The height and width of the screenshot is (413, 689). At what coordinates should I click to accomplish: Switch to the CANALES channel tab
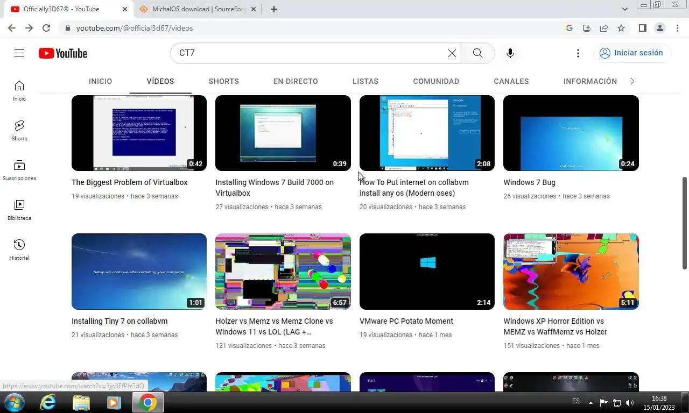pyautogui.click(x=511, y=81)
